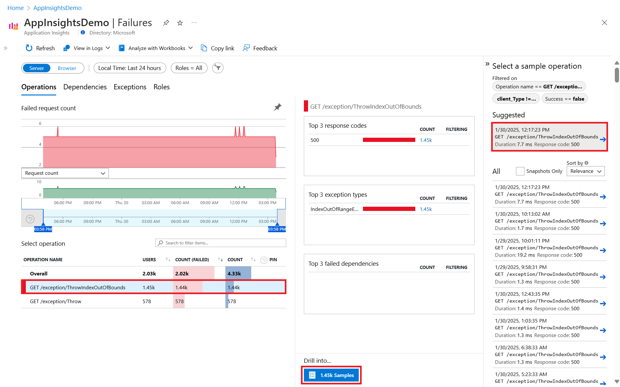Image resolution: width=620 pixels, height=387 pixels.
Task: Switch to the Dependencies tab
Action: (x=85, y=87)
